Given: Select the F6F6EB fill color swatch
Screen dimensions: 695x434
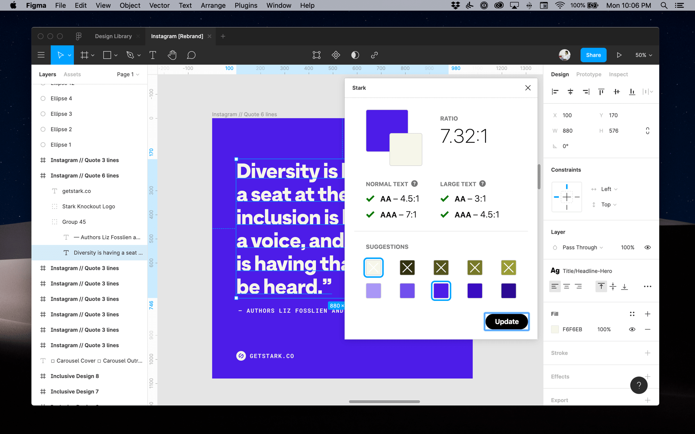Looking at the screenshot, I should (555, 328).
